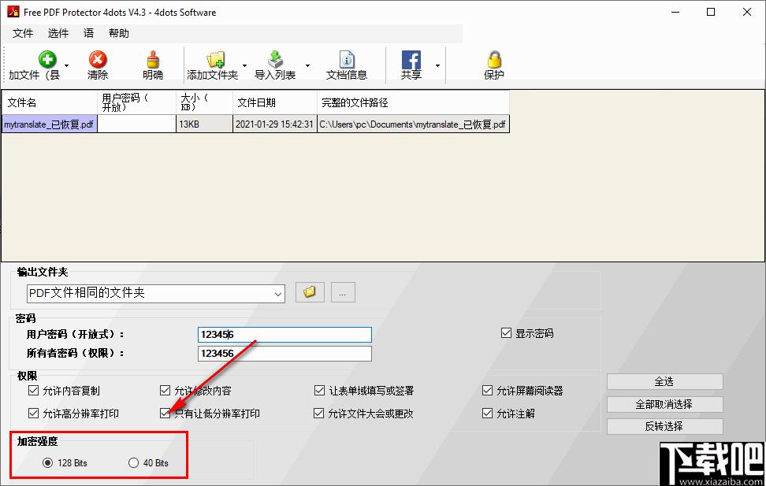Click the brush Clear All (明确) icon
Screen dimensions: 766x486
pyautogui.click(x=153, y=60)
